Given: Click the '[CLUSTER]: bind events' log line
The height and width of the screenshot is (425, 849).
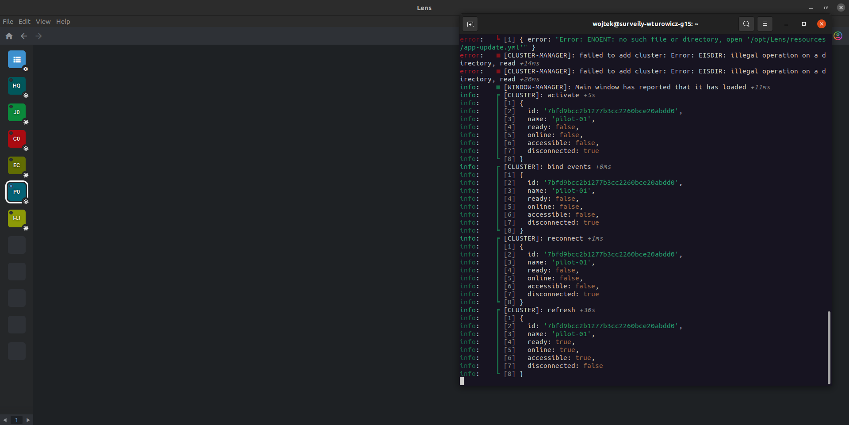Looking at the screenshot, I should (558, 167).
